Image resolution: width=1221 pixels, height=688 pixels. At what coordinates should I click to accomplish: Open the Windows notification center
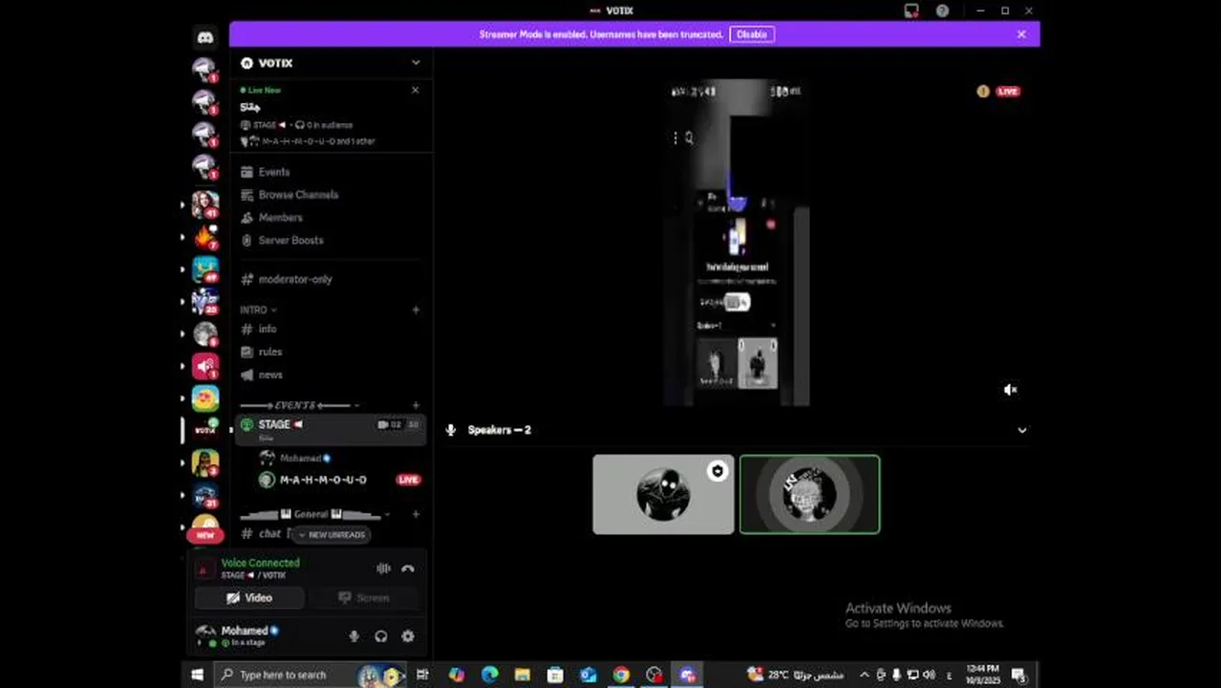coord(1018,675)
